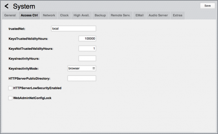The width and height of the screenshot is (218, 134).
Task: Switch to the High Avail. tab
Action: 81,15
